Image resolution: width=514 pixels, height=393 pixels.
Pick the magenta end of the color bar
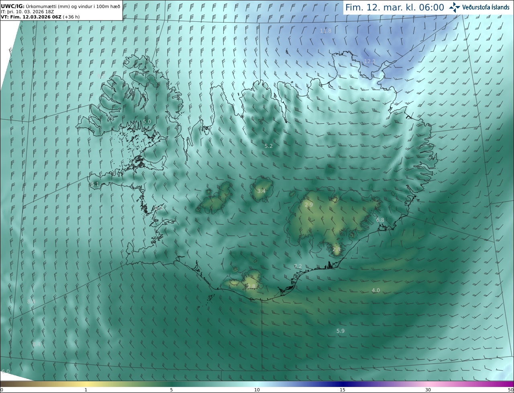coord(509,384)
